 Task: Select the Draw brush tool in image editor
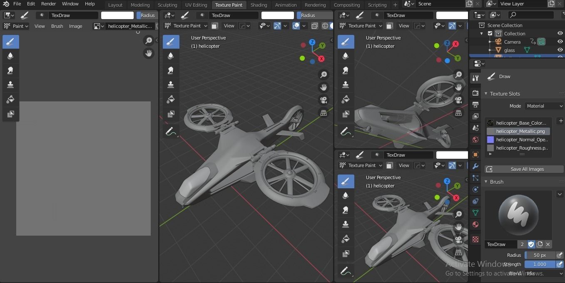pyautogui.click(x=10, y=42)
